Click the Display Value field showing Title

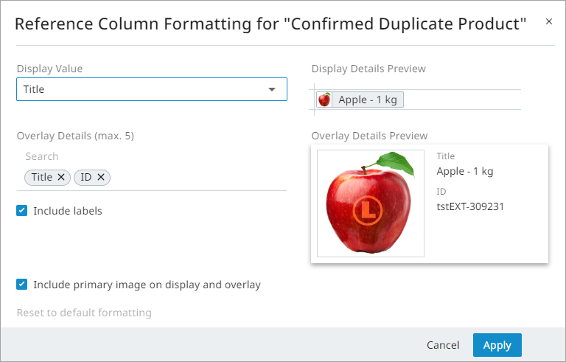pyautogui.click(x=140, y=89)
